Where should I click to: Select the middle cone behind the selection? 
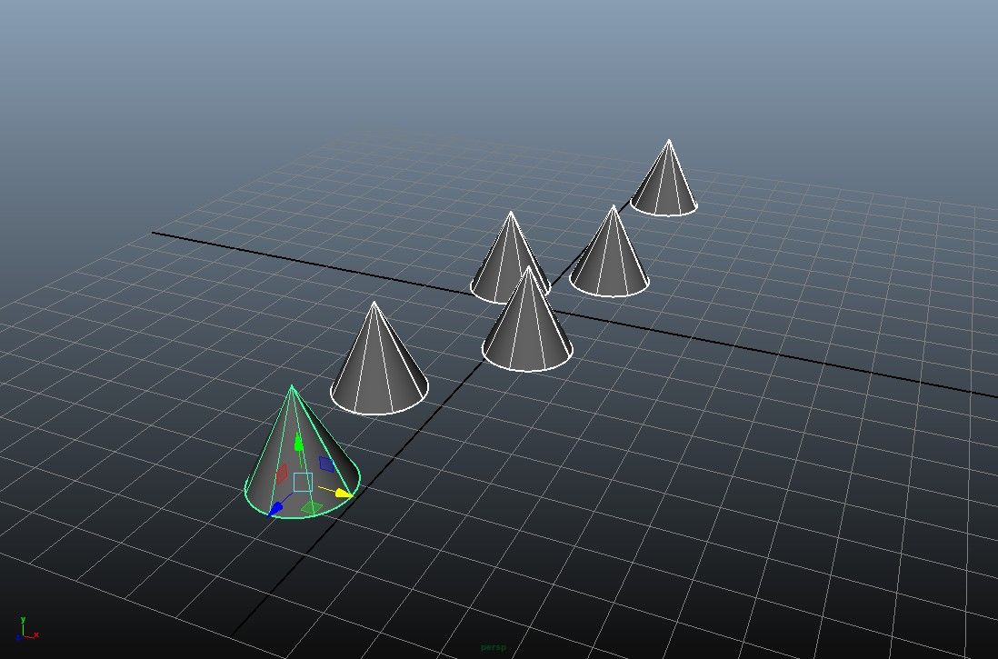pos(509,264)
